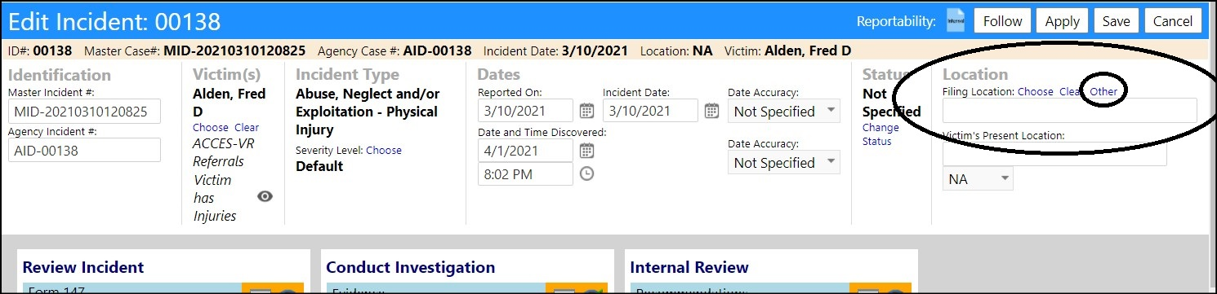Click the Filing Location text field
Image resolution: width=1217 pixels, height=294 pixels.
click(x=1070, y=111)
